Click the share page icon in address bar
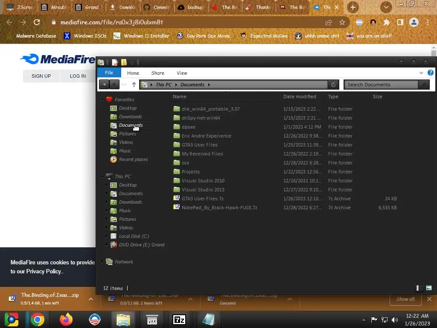Screen dimensions: 437x328 (x=329, y=22)
